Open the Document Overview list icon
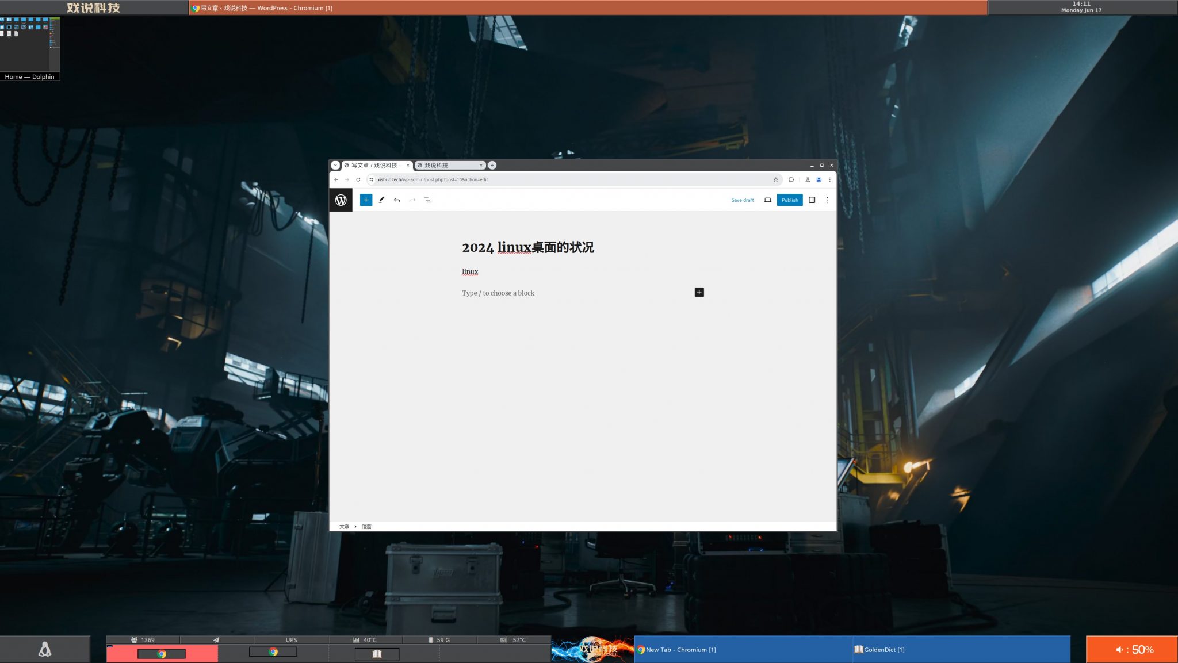 427,200
